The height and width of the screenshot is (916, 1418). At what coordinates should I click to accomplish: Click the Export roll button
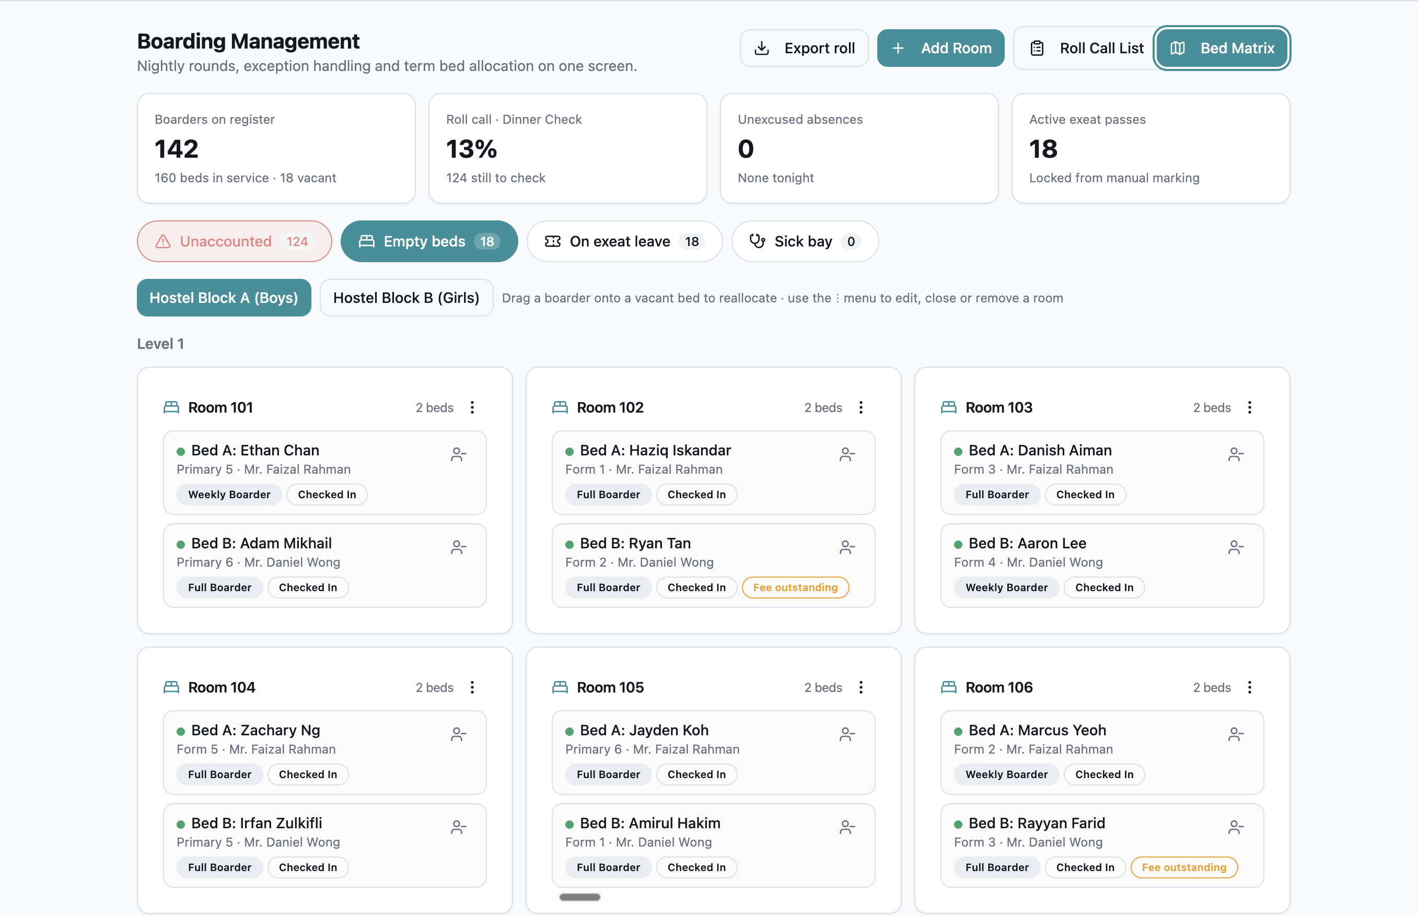click(x=804, y=48)
